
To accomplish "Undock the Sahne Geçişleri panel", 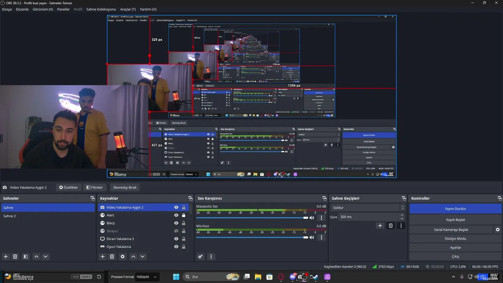I will click(404, 198).
